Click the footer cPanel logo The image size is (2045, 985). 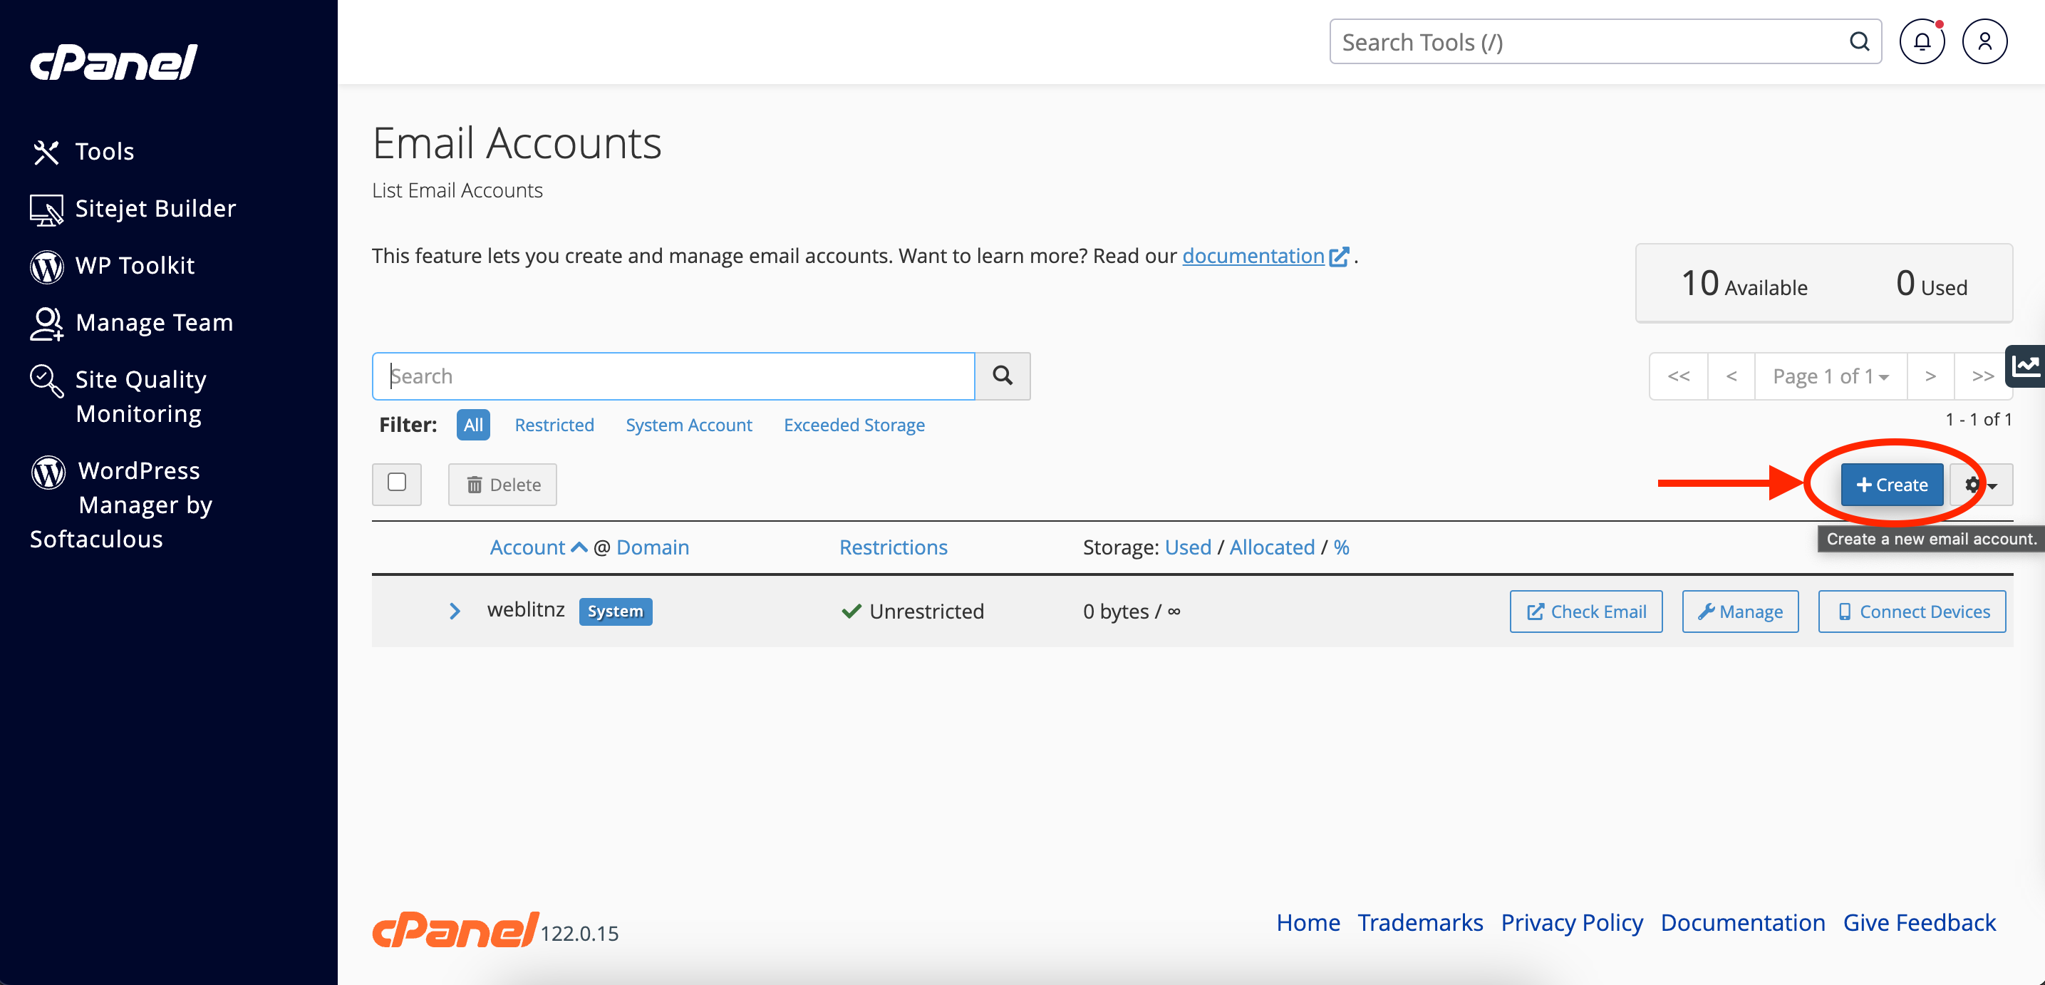pos(455,929)
